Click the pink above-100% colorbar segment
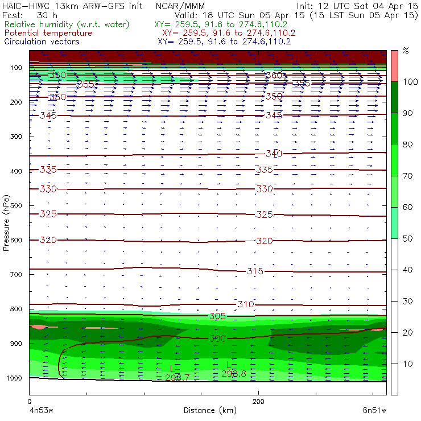The image size is (421, 421). click(x=394, y=66)
